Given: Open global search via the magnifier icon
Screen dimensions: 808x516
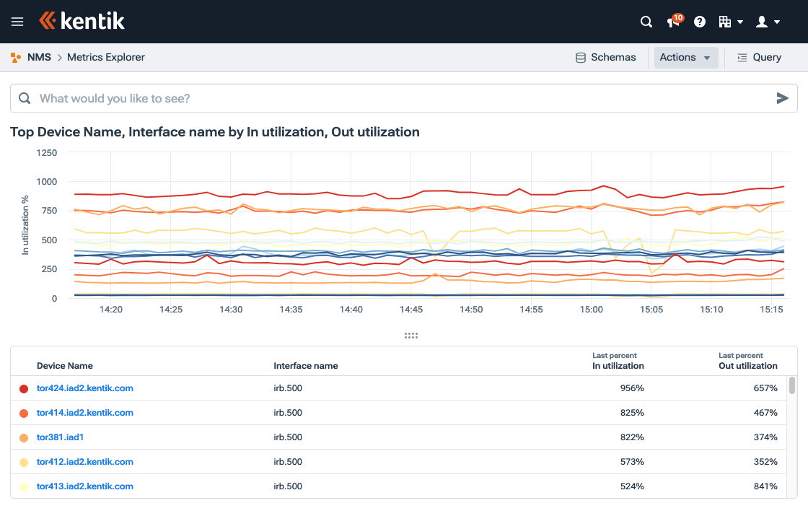Looking at the screenshot, I should pos(646,22).
